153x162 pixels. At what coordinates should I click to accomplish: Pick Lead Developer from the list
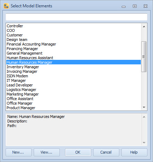tap(74, 85)
